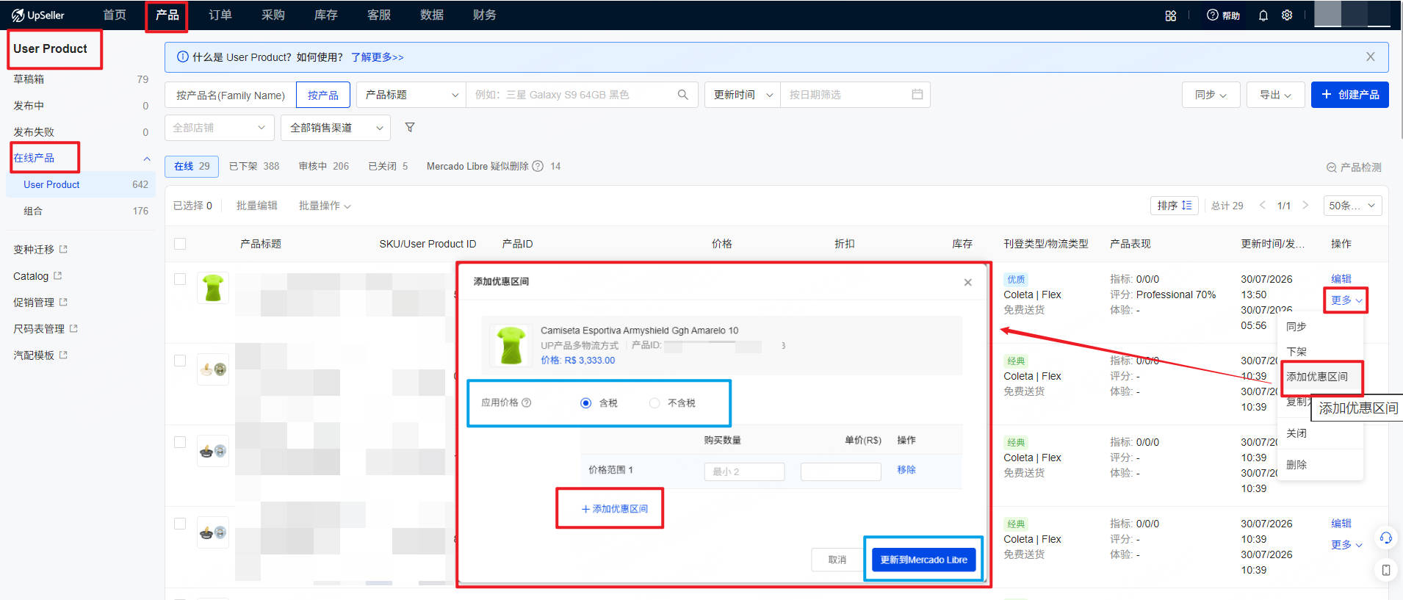The height and width of the screenshot is (600, 1403).
Task: Open the 更多 menu in first row
Action: point(1346,300)
